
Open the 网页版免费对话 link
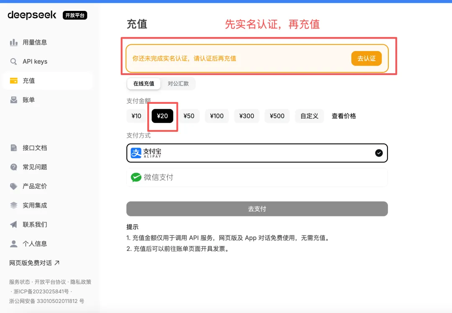(34, 263)
